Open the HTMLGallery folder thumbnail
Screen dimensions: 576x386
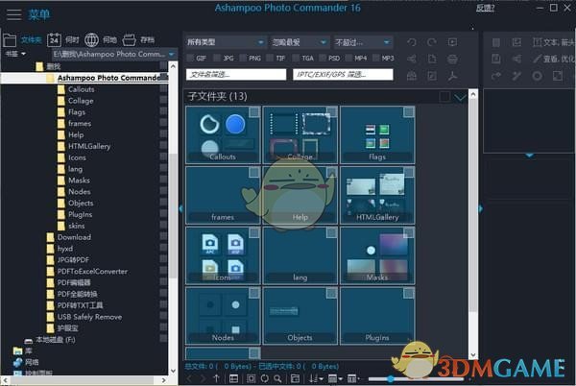(377, 195)
